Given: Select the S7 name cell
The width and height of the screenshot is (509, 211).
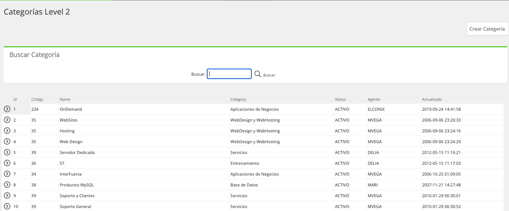Looking at the screenshot, I should (x=144, y=163).
